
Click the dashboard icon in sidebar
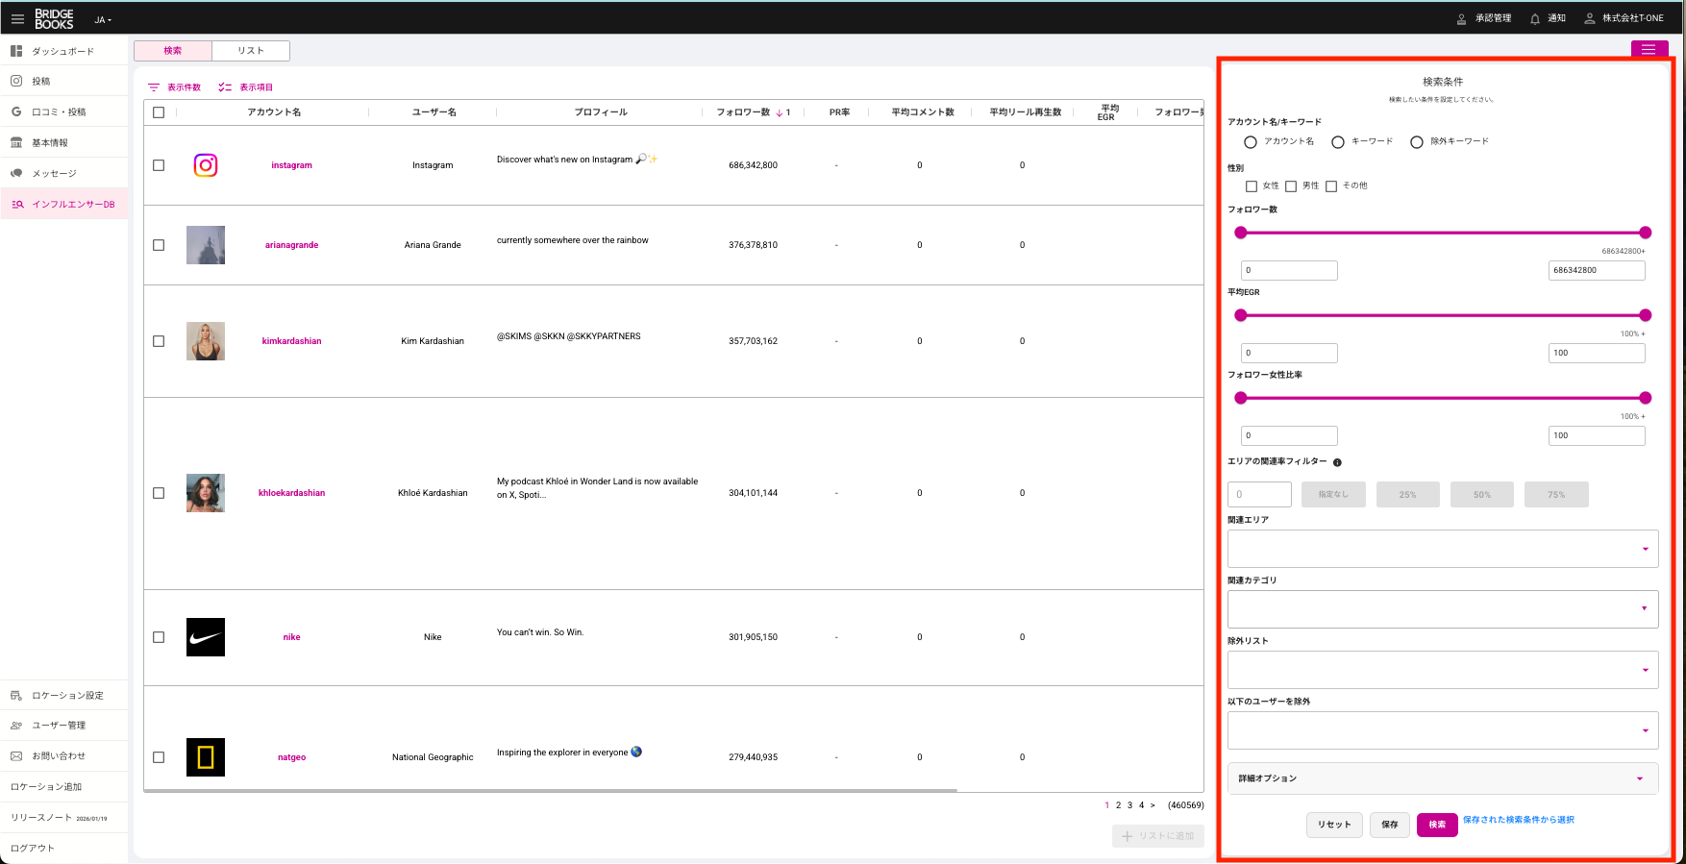click(x=16, y=51)
